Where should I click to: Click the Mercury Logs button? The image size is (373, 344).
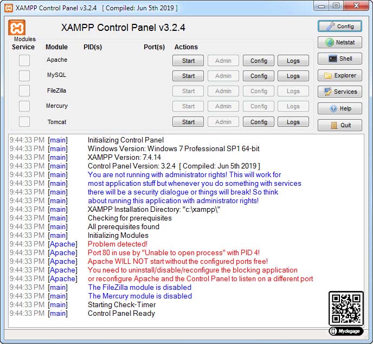pos(293,106)
